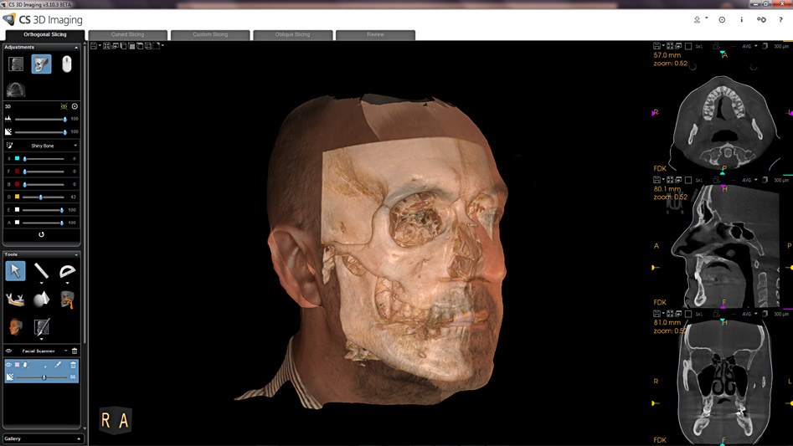
Task: Click the D row slider handle at 43
Action: pos(41,197)
